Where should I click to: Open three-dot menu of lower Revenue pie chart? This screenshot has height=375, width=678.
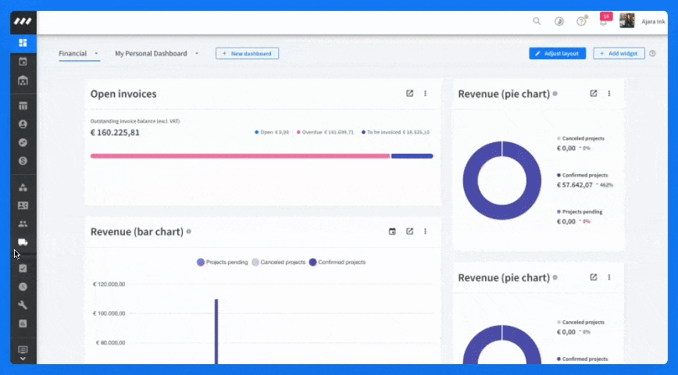coord(609,277)
